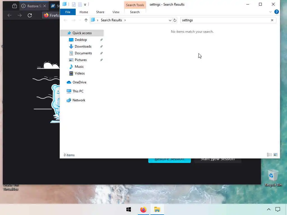Screen dimensions: 287x215
Task: Open Videos in the navigation pane
Action: click(x=80, y=73)
